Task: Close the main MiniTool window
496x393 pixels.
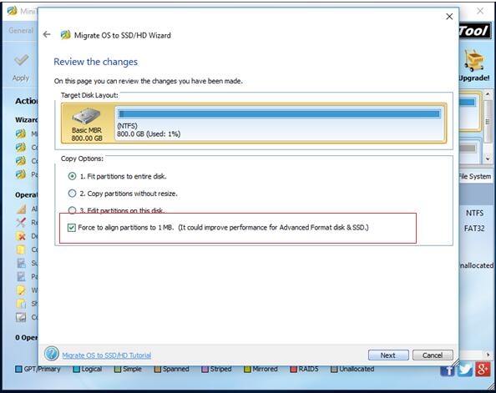Action: 480,11
